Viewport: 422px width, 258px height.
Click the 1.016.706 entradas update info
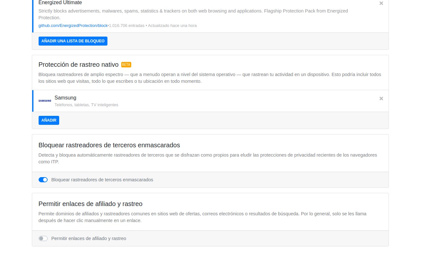tap(153, 26)
